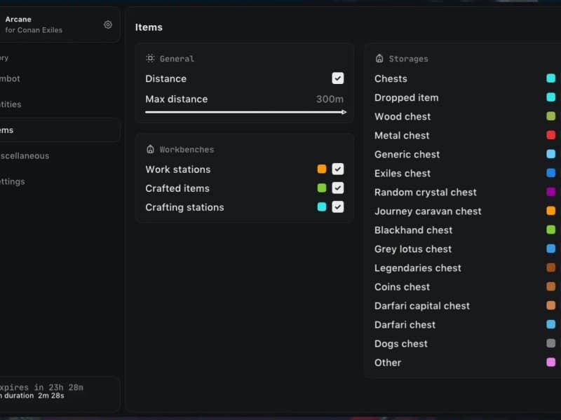Open the Random crystal chest purple swatch

tap(550, 192)
